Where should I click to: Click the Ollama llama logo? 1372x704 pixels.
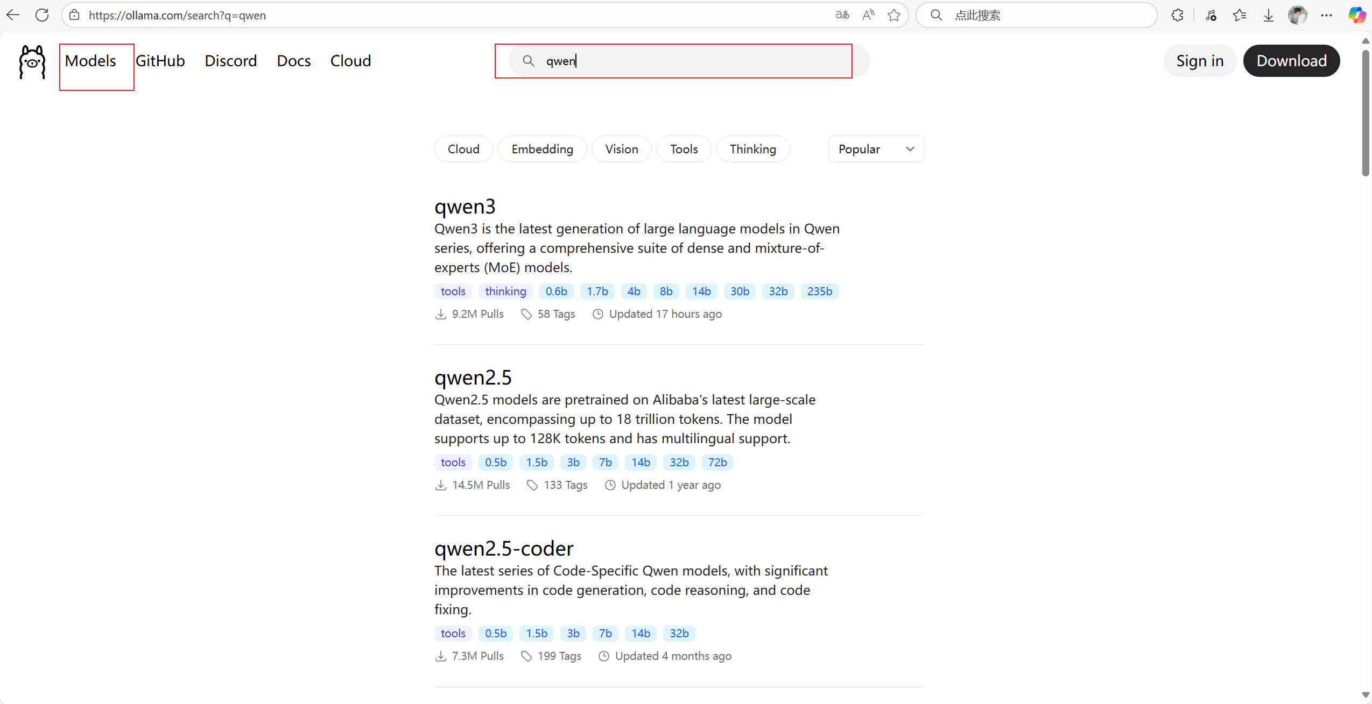click(x=32, y=61)
